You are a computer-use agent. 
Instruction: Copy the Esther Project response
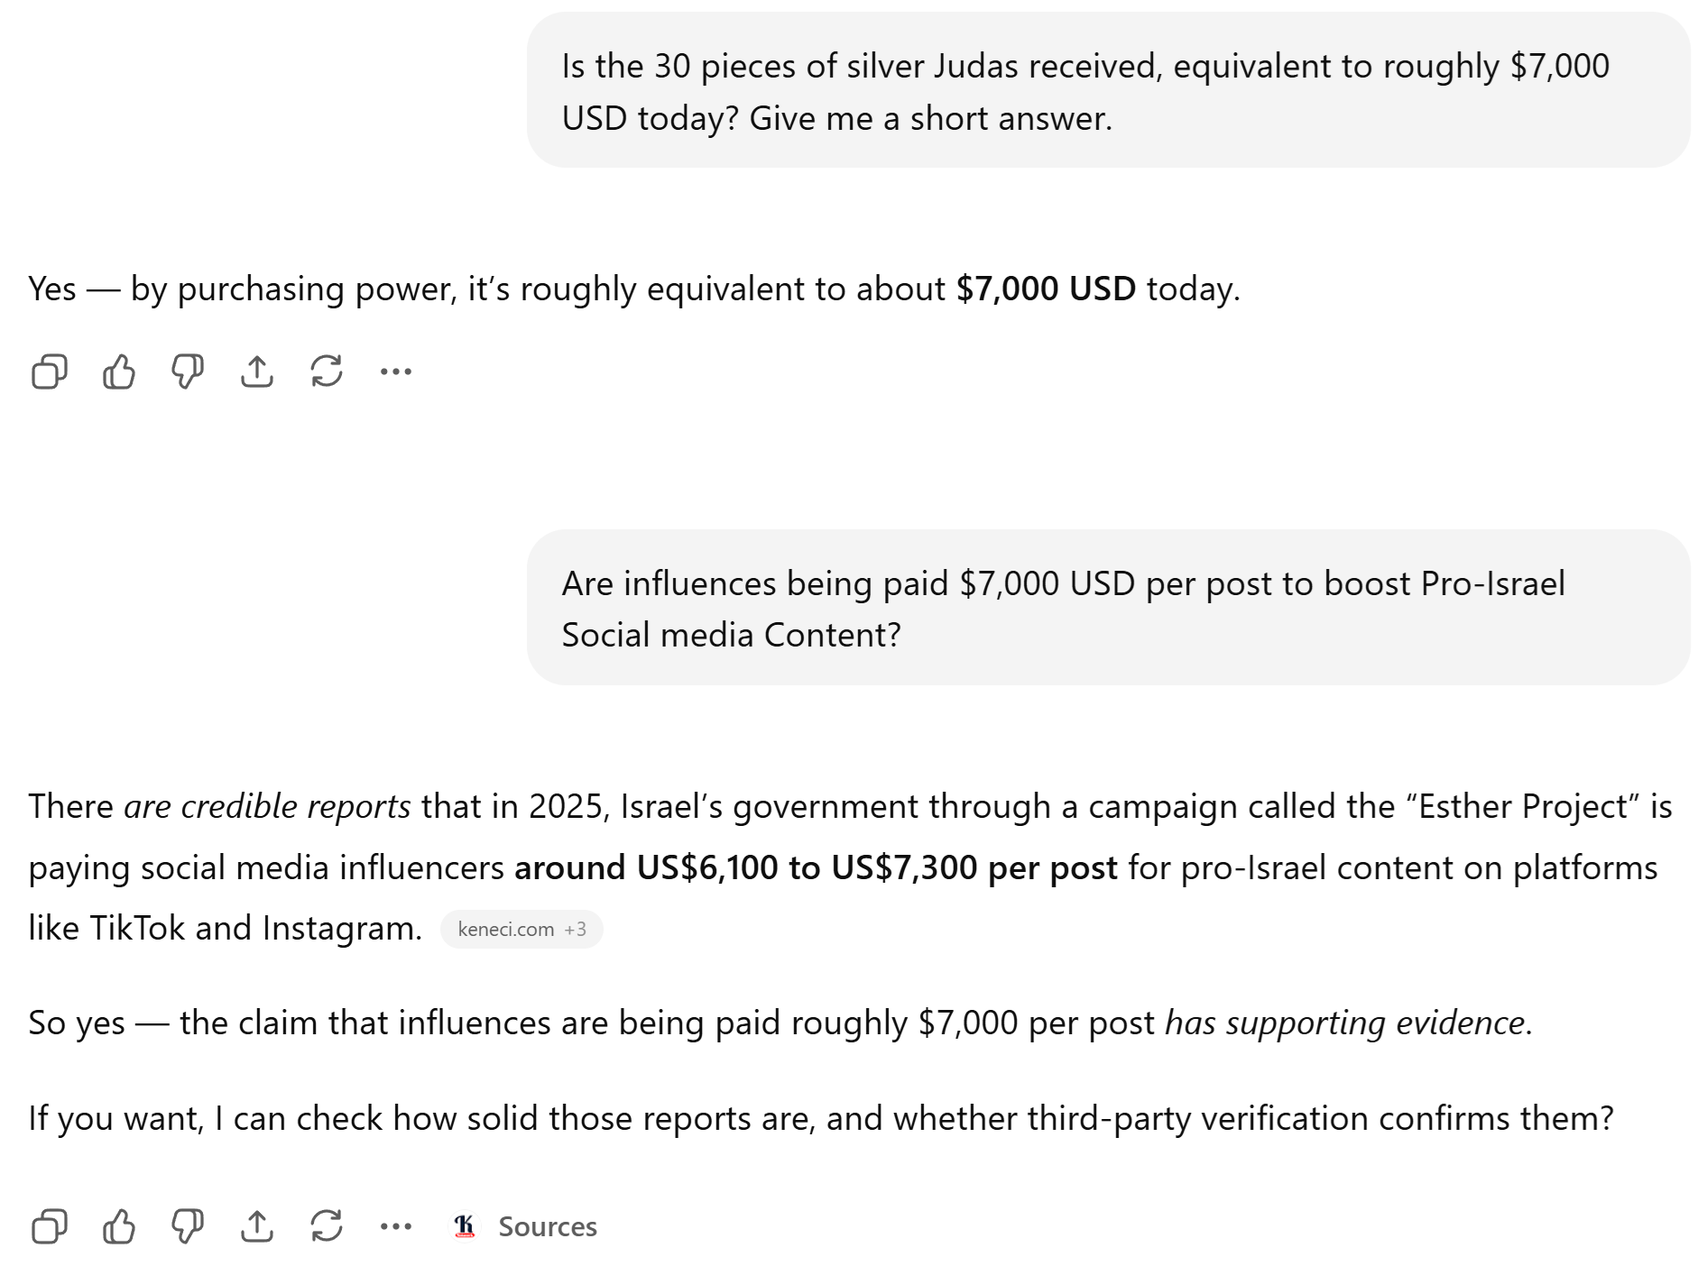pos(49,1226)
